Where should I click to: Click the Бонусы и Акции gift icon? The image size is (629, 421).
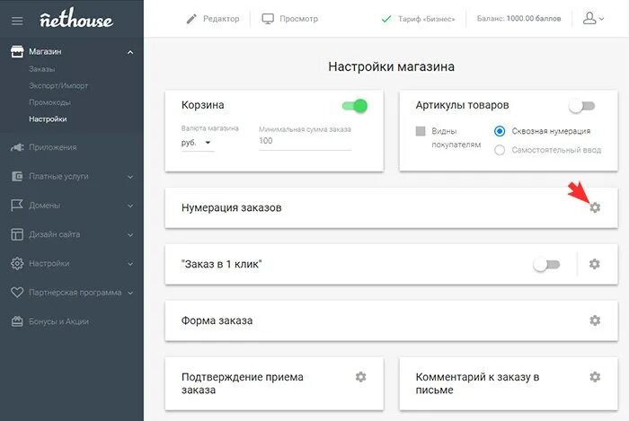tap(17, 321)
